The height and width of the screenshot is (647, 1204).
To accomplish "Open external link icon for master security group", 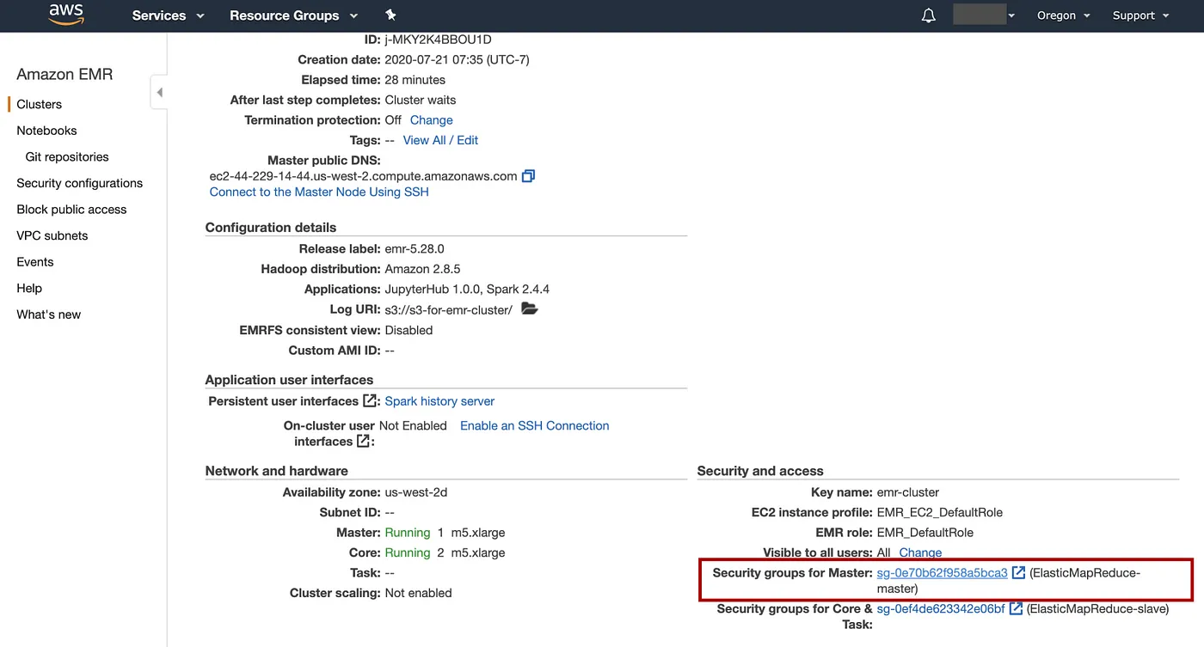I will [1018, 573].
